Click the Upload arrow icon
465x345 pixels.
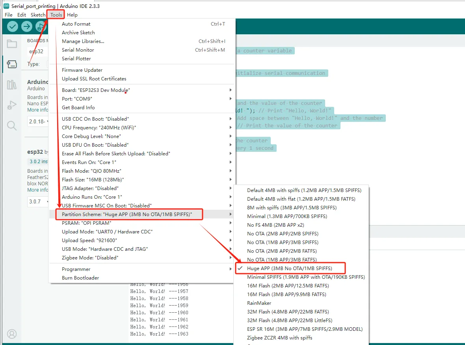click(x=27, y=26)
